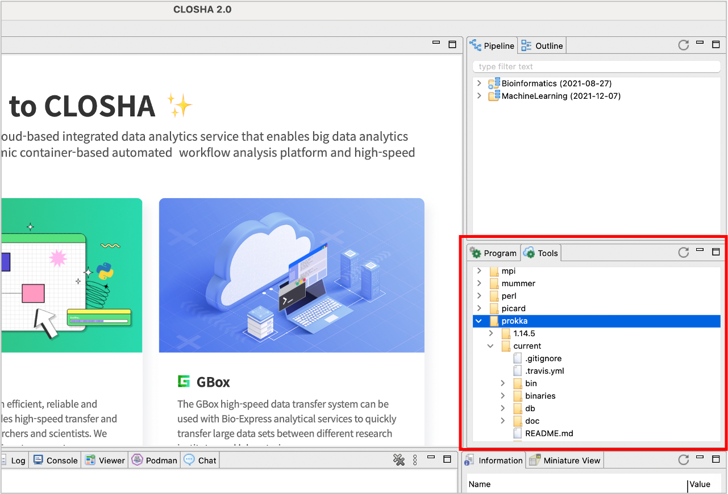This screenshot has width=728, height=494.
Task: Open the Podman tab
Action: 155,460
